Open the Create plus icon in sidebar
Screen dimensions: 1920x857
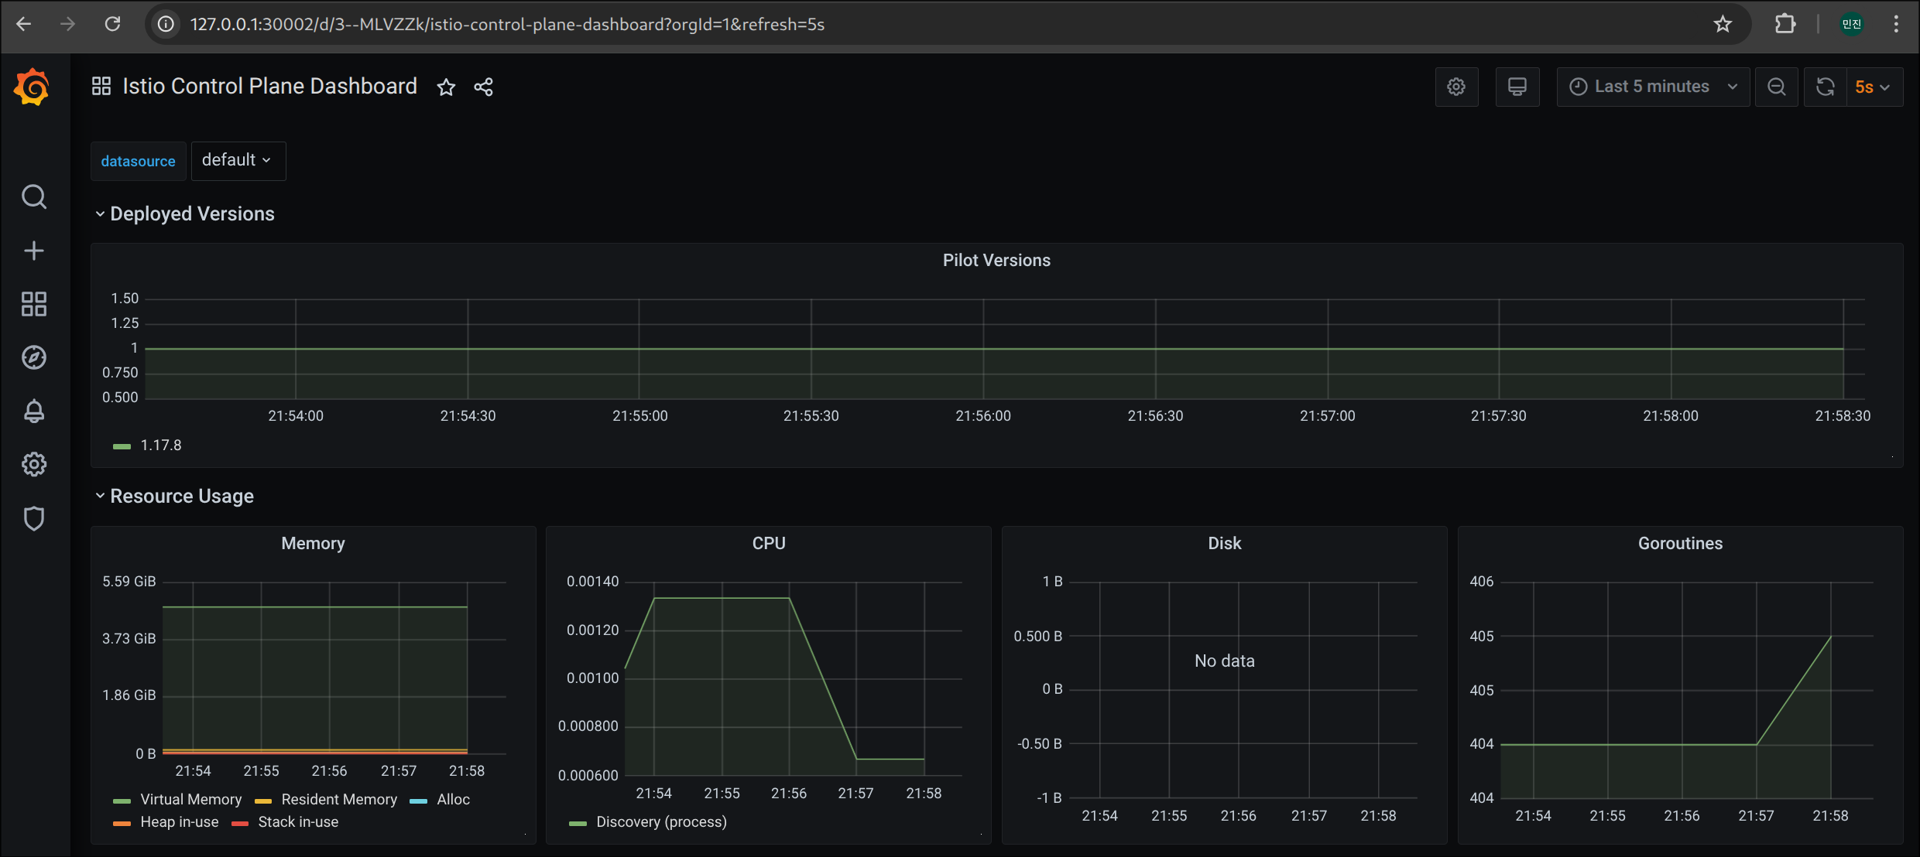pyautogui.click(x=33, y=251)
